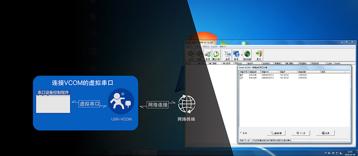Open the English language menu

coord(214,46)
